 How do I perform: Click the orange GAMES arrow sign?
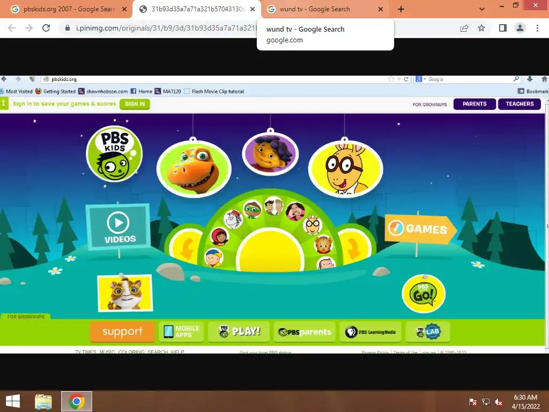pos(420,229)
